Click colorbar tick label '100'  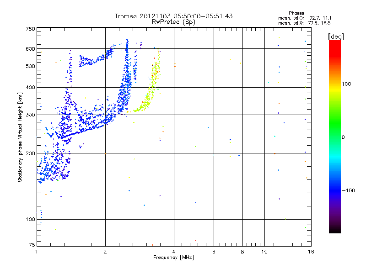(x=346, y=84)
